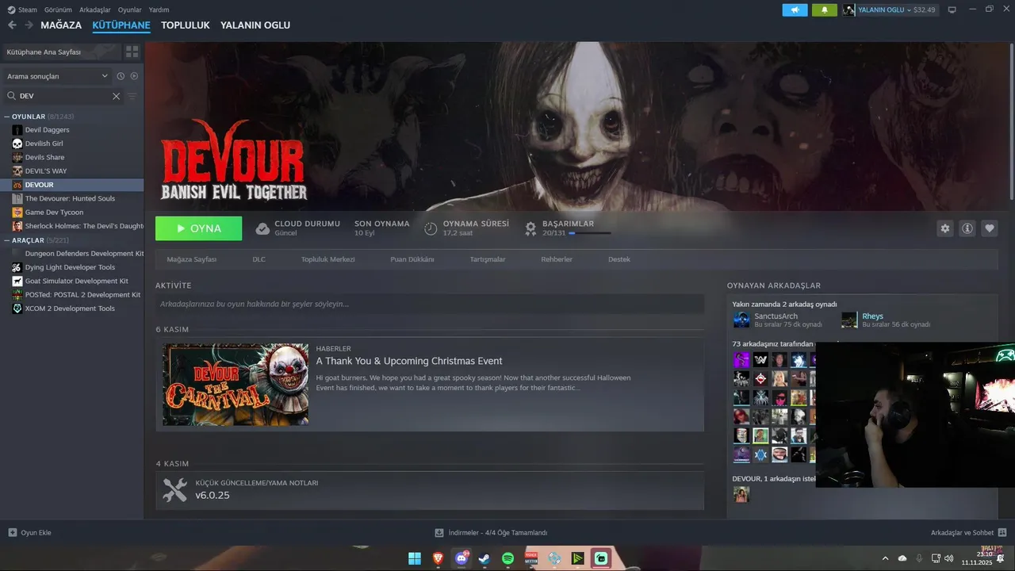Open the Yardım menu
The height and width of the screenshot is (571, 1015).
[159, 10]
